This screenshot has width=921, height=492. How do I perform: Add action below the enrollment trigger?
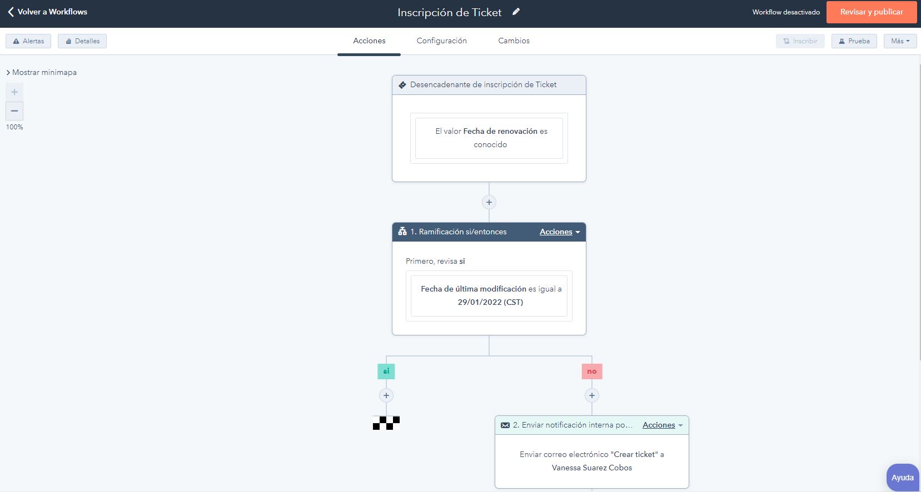pos(489,202)
